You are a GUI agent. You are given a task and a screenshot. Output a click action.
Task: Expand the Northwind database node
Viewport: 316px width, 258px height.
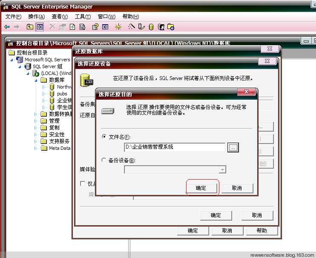tap(43, 87)
